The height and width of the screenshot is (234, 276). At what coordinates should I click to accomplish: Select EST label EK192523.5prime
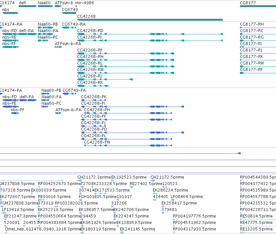pyautogui.click(x=129, y=177)
